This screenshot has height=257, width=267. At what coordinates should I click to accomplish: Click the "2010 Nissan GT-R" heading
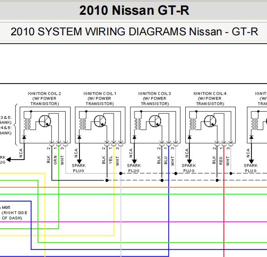134,10
